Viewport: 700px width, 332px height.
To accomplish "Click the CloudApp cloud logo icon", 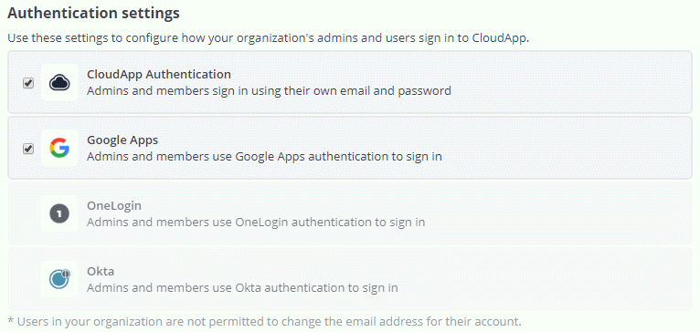I will coord(59,82).
